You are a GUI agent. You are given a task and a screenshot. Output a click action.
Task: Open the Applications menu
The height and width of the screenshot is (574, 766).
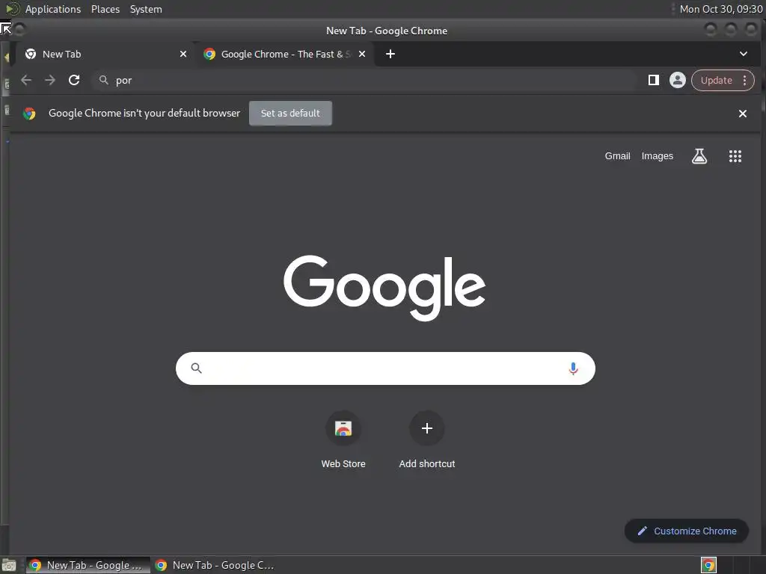coord(53,9)
